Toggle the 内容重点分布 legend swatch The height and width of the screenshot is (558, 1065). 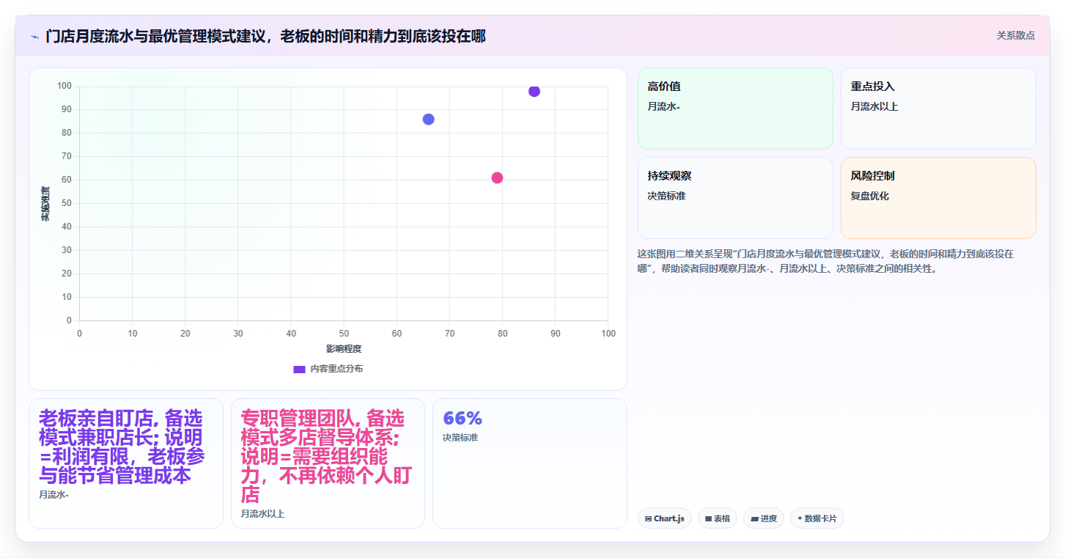tap(299, 369)
